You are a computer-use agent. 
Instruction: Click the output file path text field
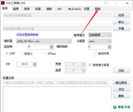(x=57, y=22)
